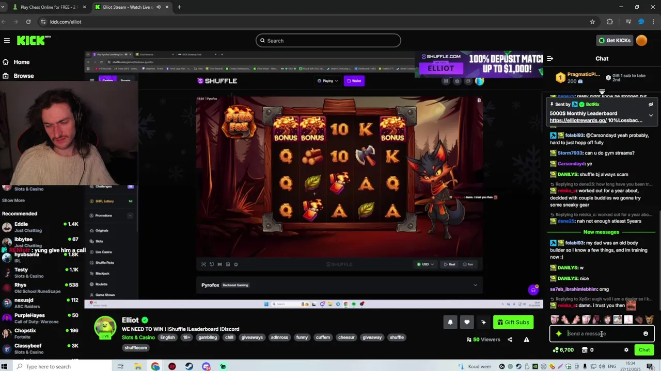Click the Kick logo

coord(34,40)
